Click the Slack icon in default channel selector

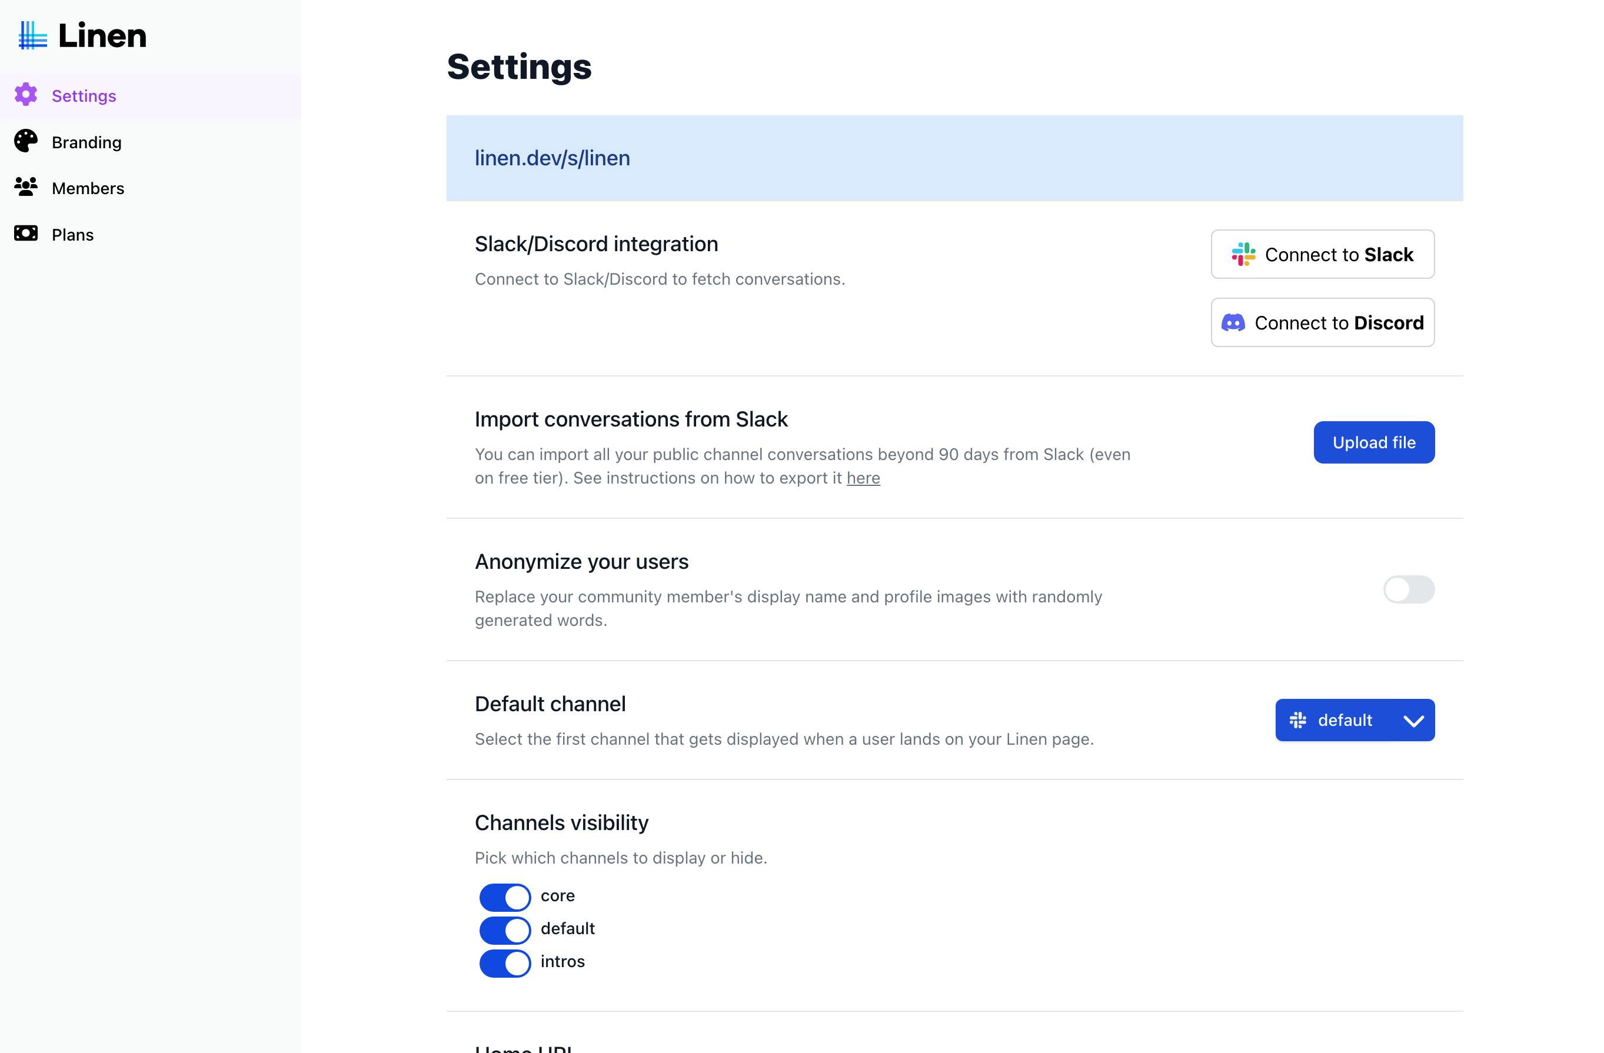[1298, 720]
